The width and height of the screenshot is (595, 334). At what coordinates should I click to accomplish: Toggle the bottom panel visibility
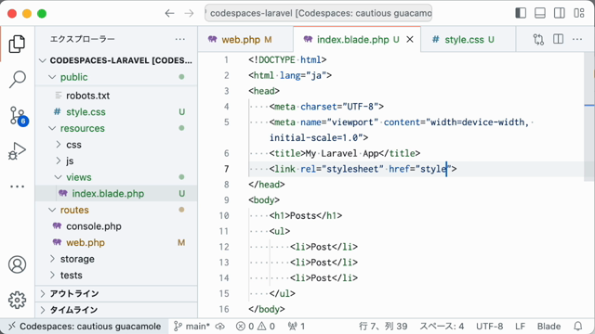(539, 13)
